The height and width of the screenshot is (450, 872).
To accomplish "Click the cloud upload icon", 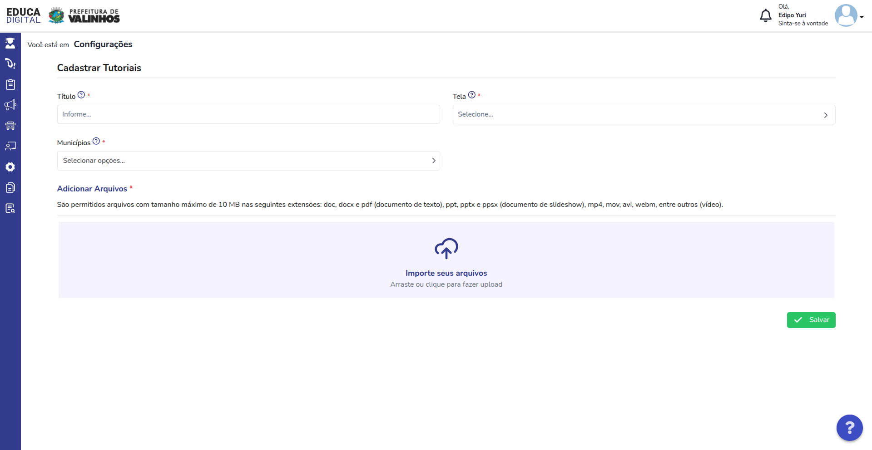I will point(446,248).
